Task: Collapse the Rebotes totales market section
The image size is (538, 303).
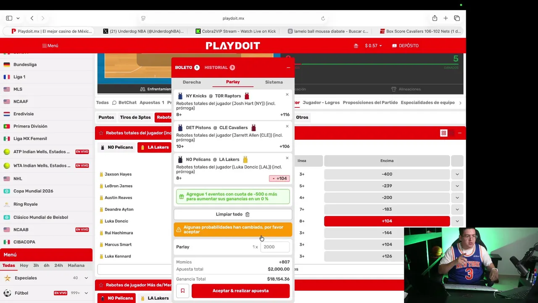Action: pyautogui.click(x=459, y=133)
